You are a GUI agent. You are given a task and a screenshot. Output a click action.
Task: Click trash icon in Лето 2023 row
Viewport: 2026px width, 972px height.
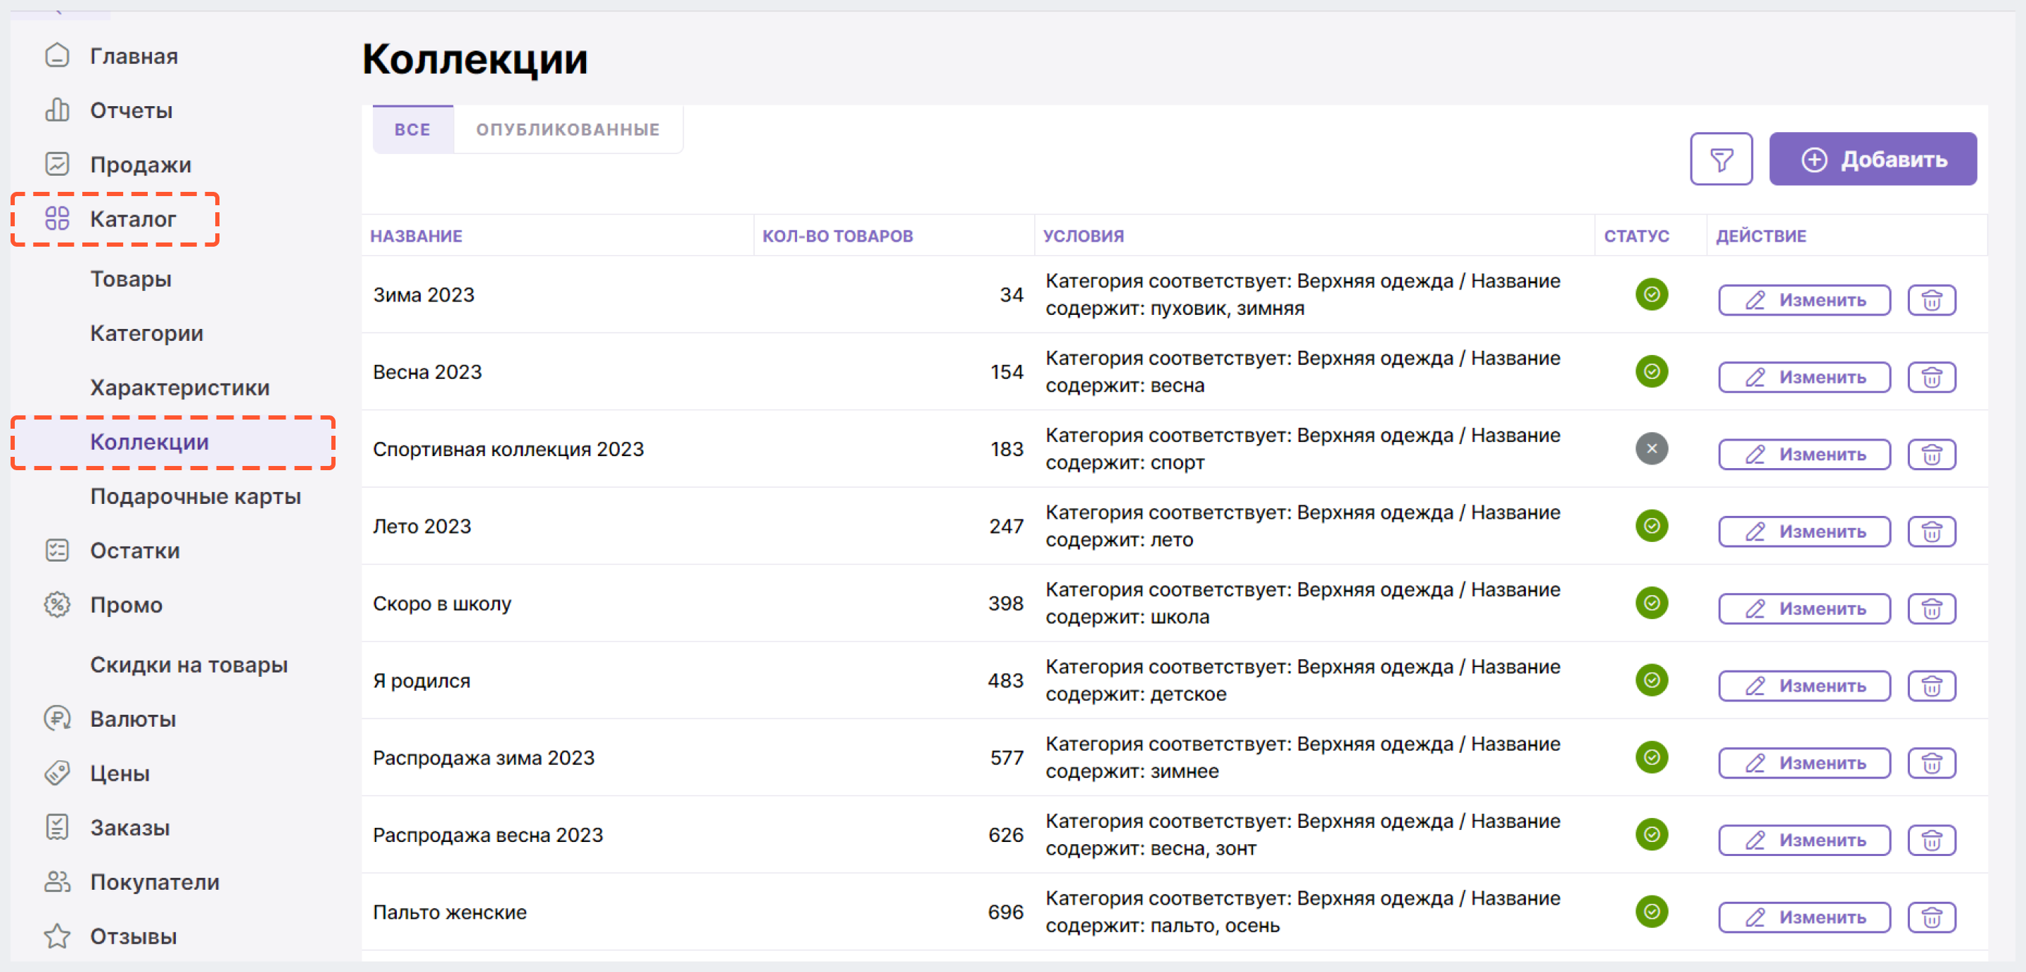pos(1932,532)
